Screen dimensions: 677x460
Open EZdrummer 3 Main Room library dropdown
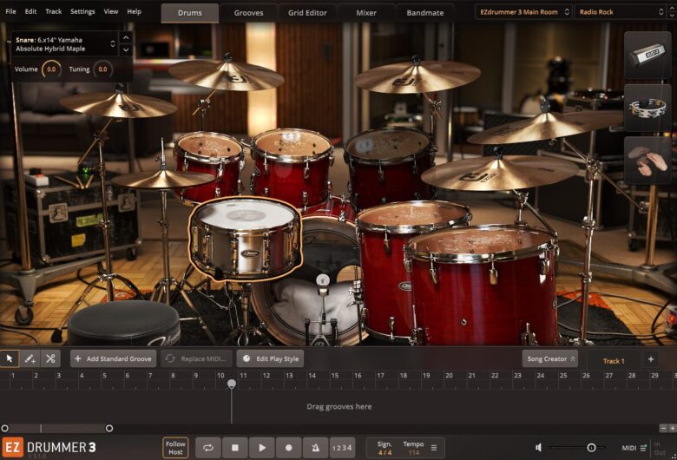(x=523, y=12)
